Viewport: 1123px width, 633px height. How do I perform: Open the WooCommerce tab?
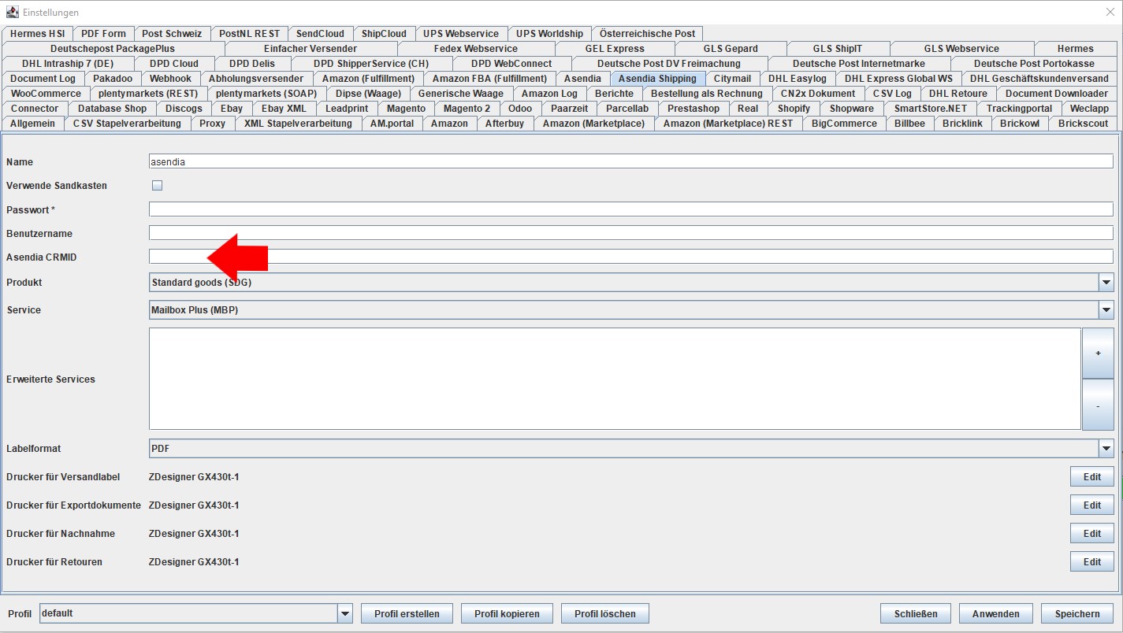(x=46, y=94)
